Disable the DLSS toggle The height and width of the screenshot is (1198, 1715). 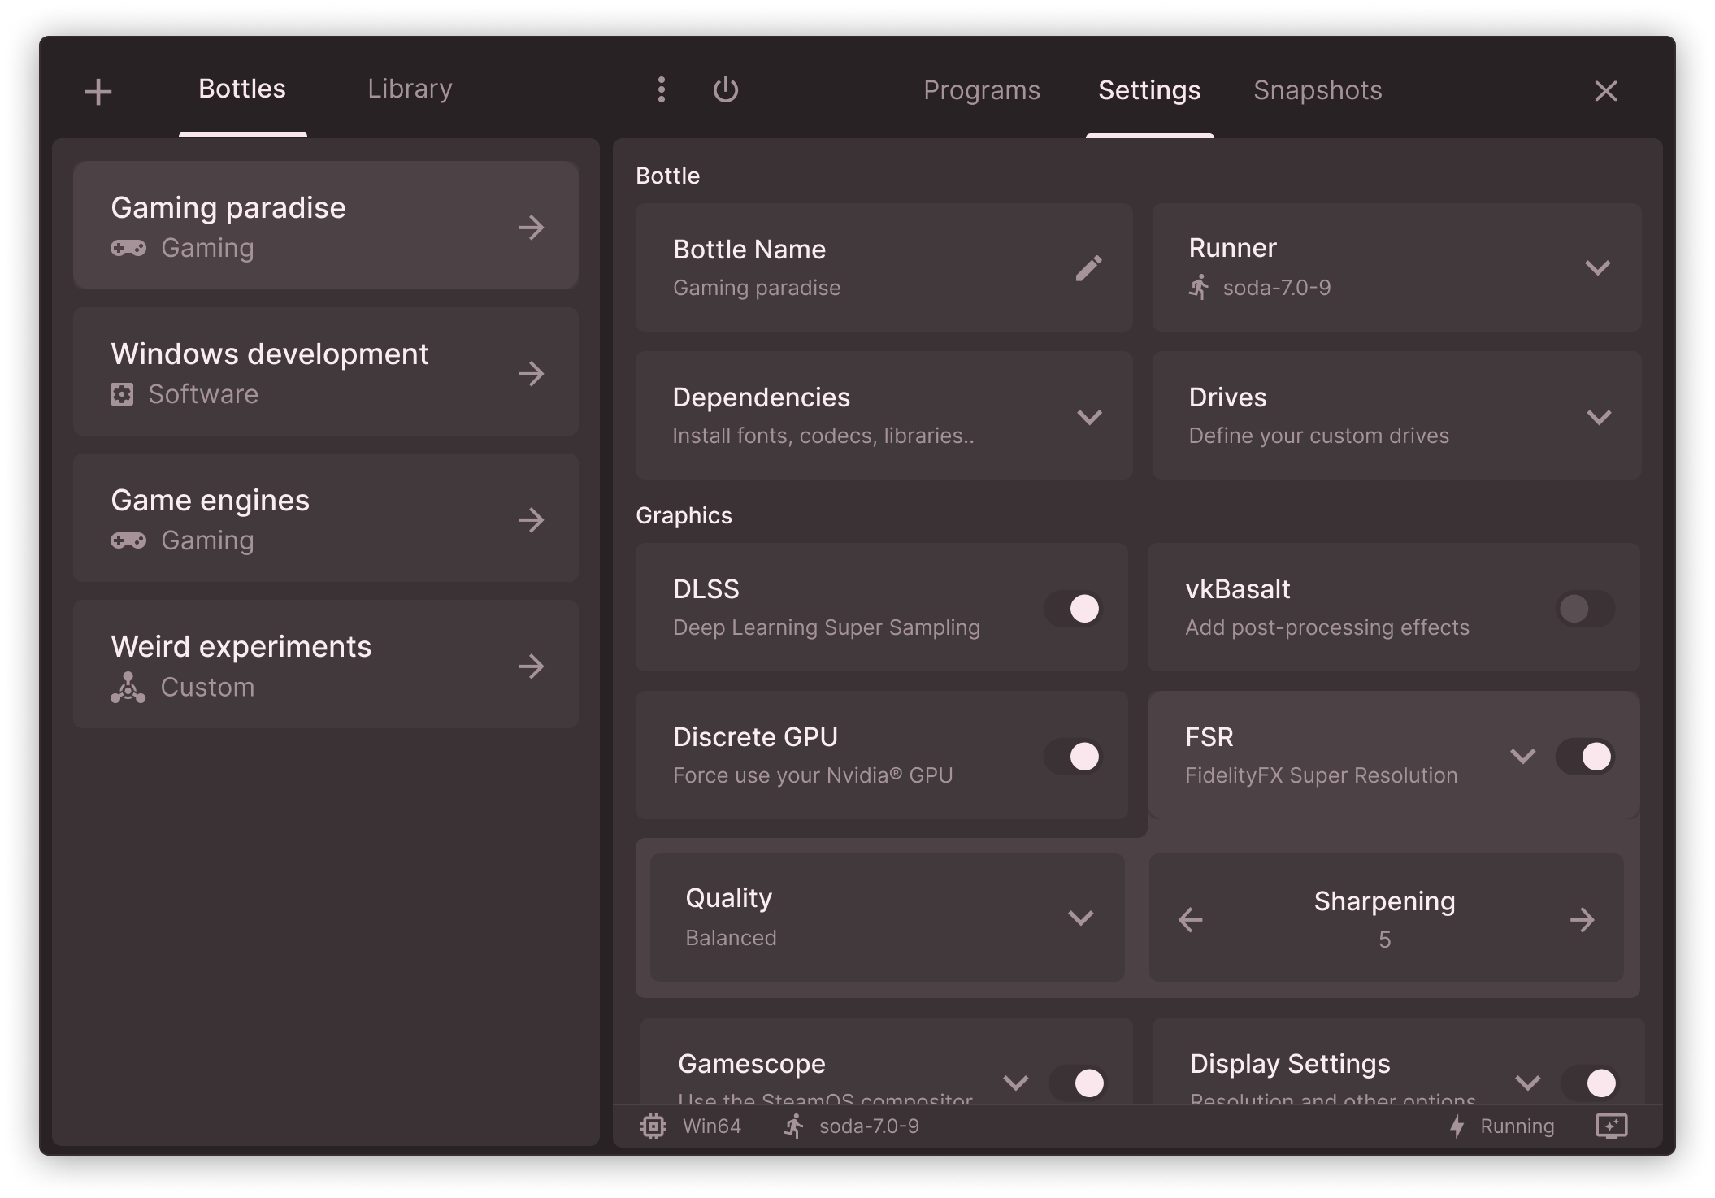point(1074,609)
